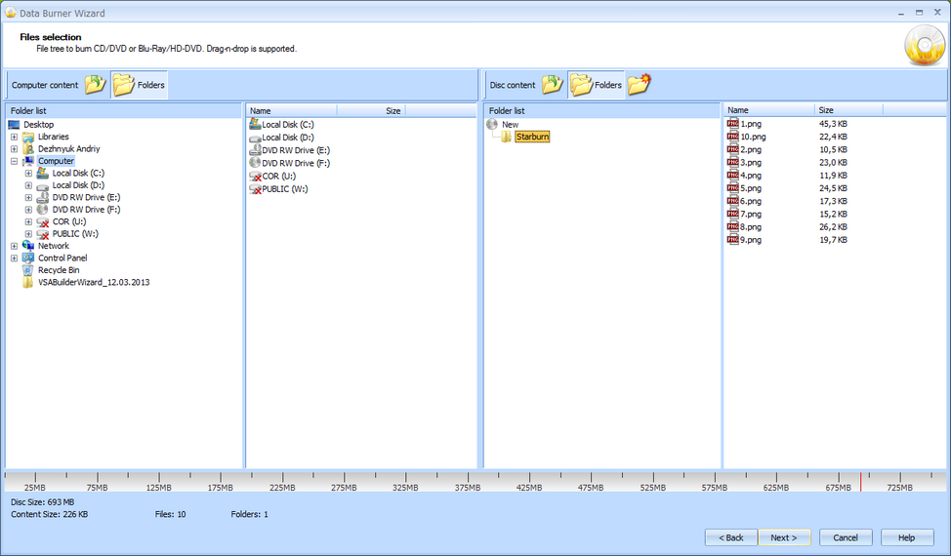Expand the Libraries tree node

pos(14,137)
